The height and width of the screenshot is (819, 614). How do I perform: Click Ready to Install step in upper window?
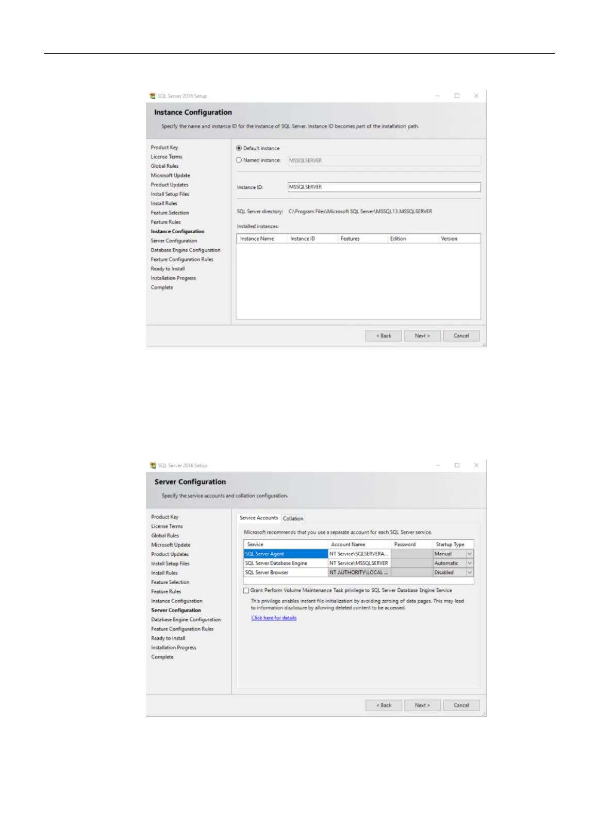click(x=168, y=269)
